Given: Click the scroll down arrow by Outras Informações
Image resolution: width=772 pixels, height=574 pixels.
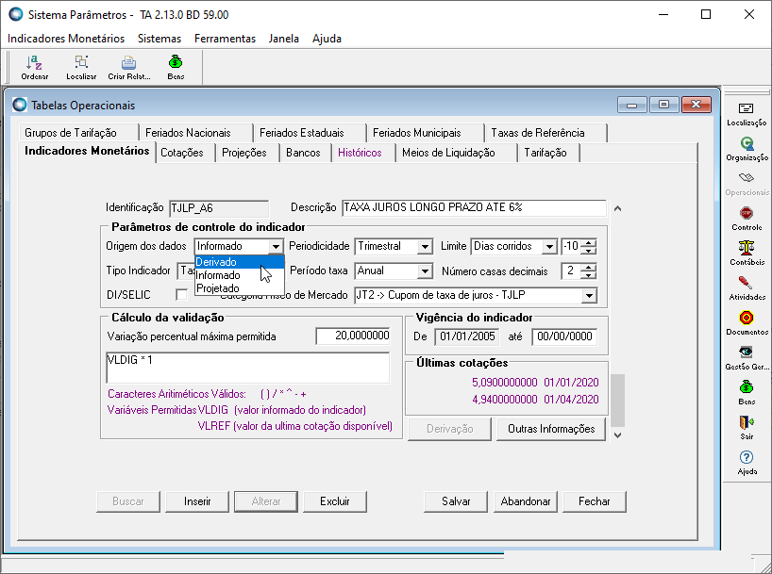Looking at the screenshot, I should coord(617,435).
